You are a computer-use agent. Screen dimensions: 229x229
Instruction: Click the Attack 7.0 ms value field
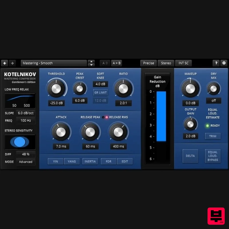(x=61, y=146)
